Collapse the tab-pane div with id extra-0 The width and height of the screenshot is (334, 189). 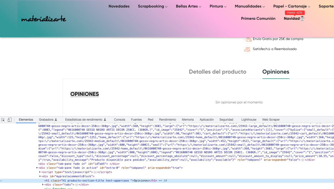pyautogui.click(x=37, y=168)
